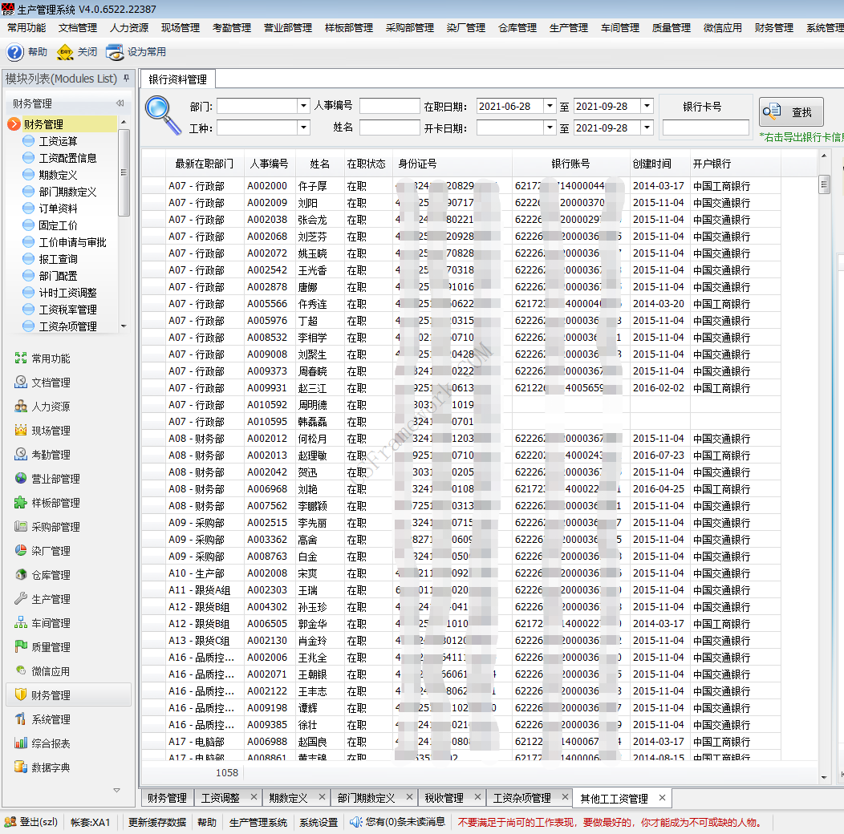Viewport: 844px width, 834px height.
Task: Click the 姓名 input field
Action: 390,128
